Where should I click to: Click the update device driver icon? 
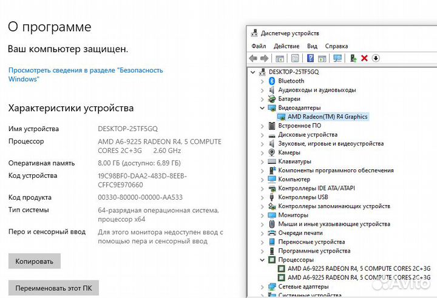coord(353,58)
